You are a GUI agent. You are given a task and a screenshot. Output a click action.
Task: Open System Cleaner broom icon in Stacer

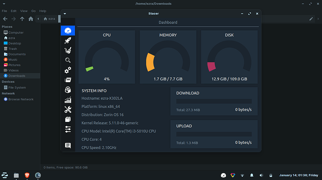[x=68, y=50]
